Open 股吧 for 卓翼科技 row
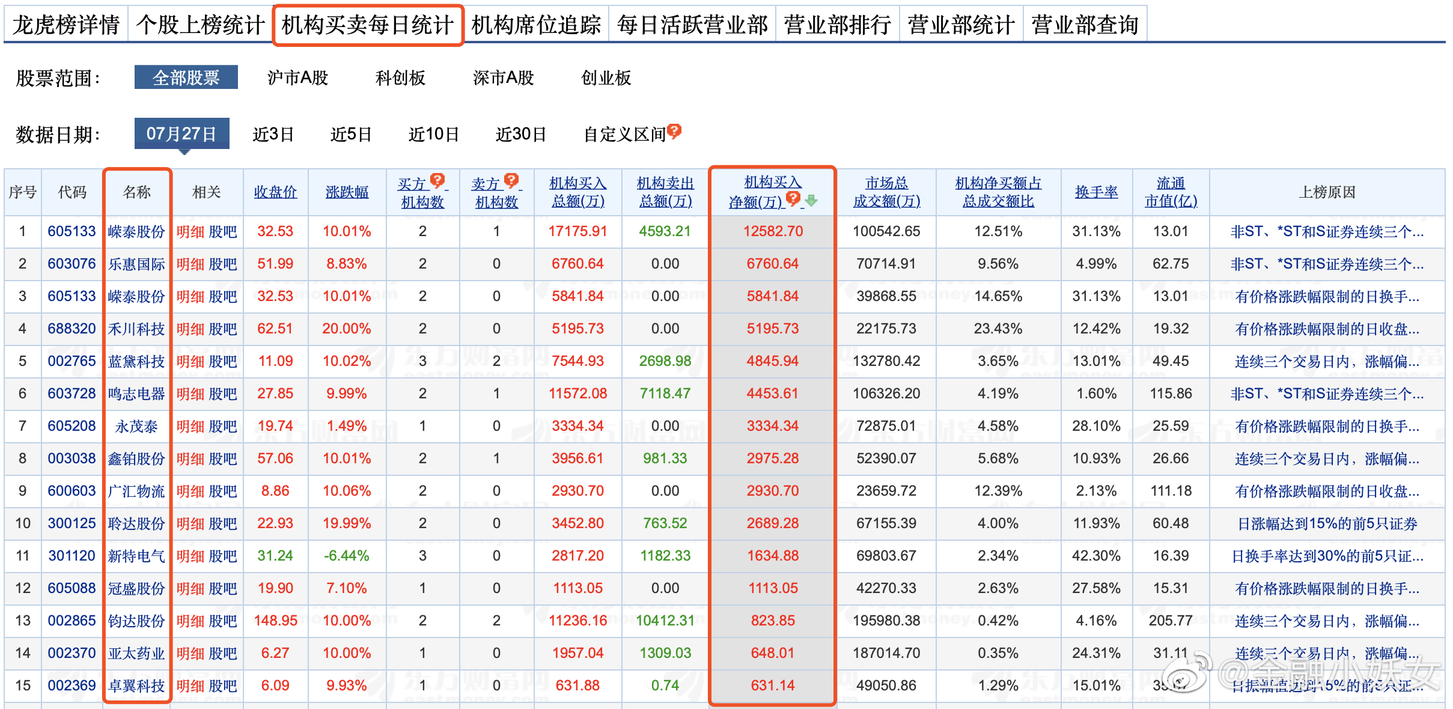 click(x=223, y=686)
